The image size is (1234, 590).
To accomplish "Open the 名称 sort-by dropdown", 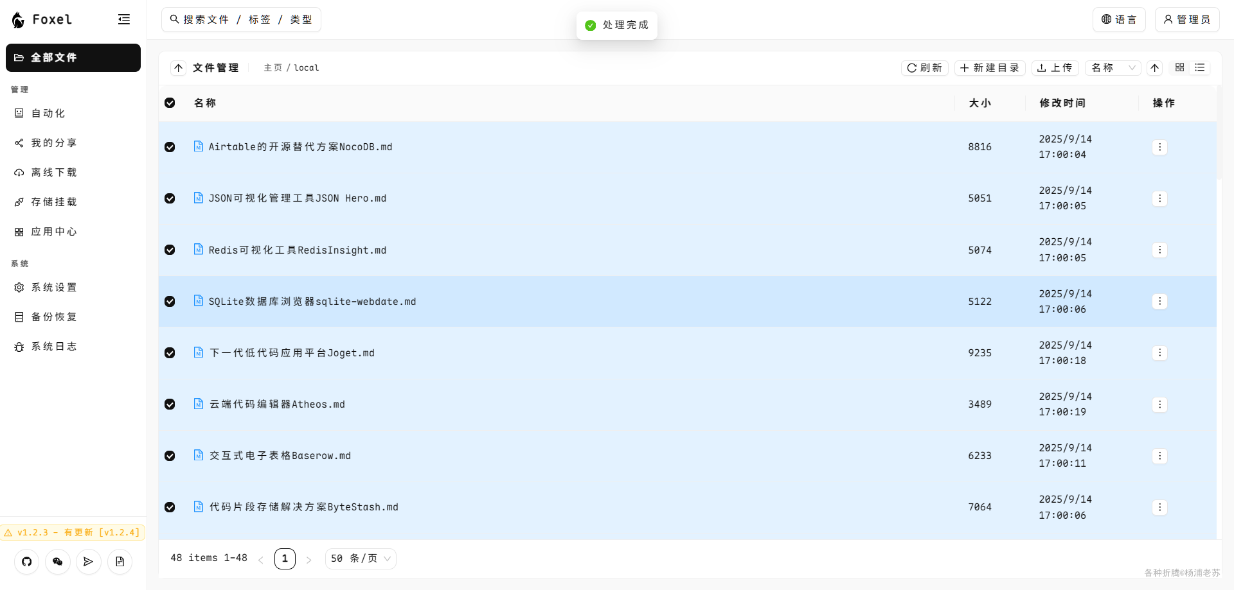I will point(1113,68).
